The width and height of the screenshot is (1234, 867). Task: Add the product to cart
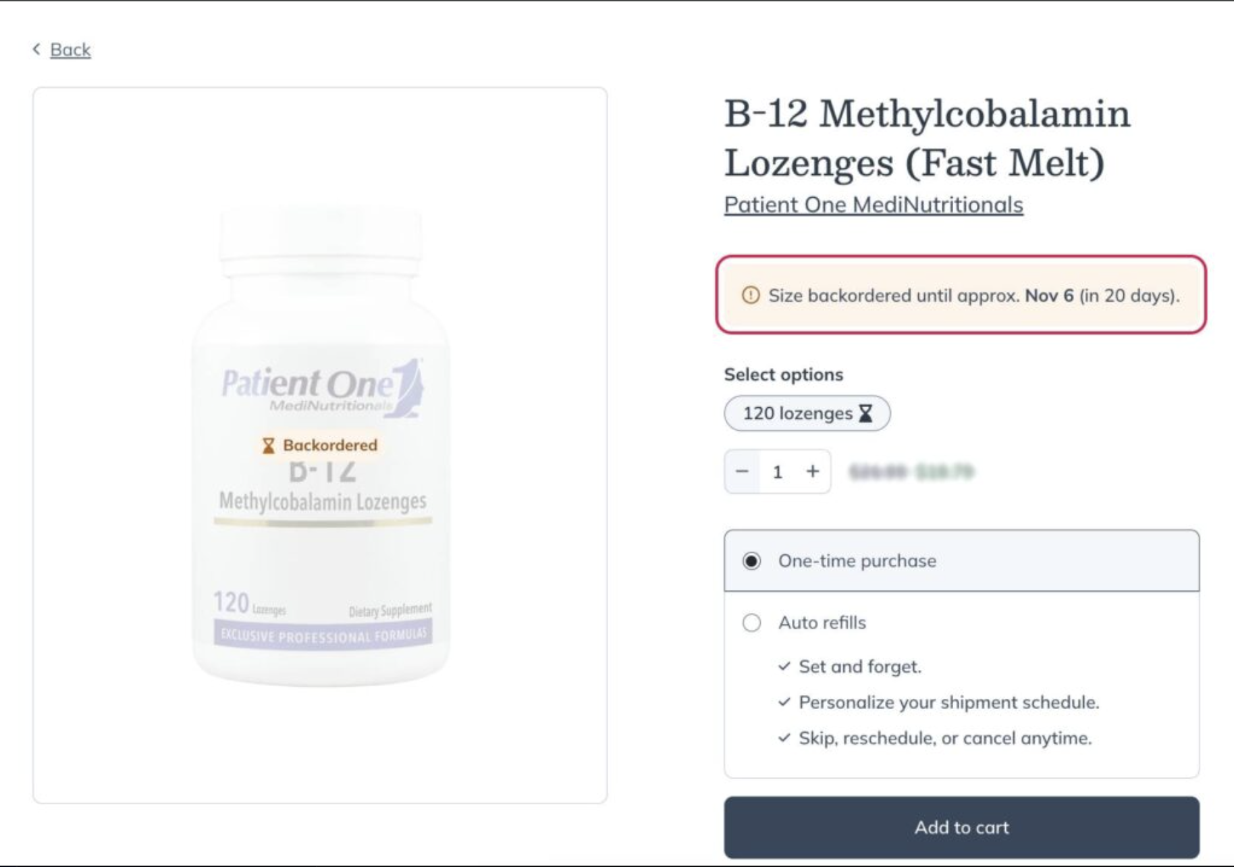coord(961,826)
